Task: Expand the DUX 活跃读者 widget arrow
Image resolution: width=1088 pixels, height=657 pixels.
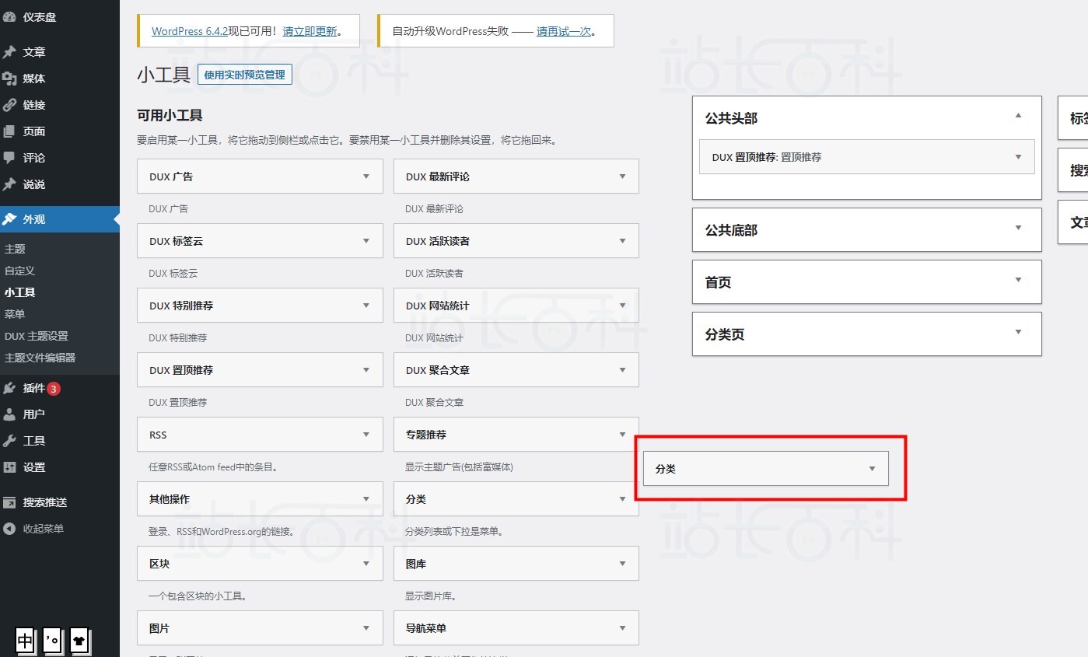Action: pyautogui.click(x=622, y=241)
